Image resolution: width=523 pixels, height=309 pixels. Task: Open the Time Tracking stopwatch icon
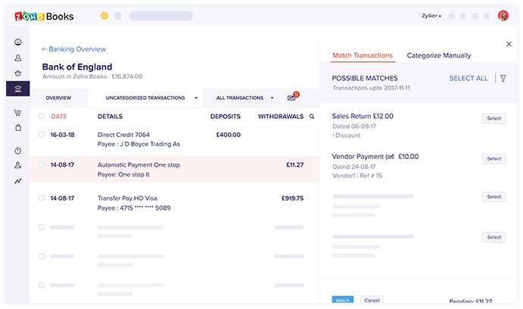click(x=18, y=151)
